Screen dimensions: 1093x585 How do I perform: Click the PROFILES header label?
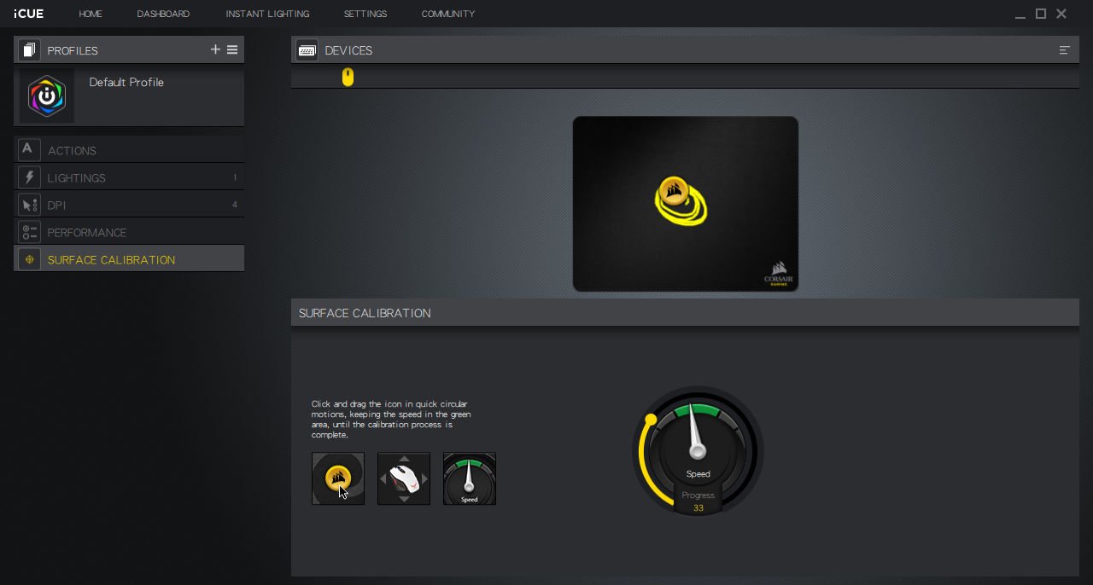[73, 50]
